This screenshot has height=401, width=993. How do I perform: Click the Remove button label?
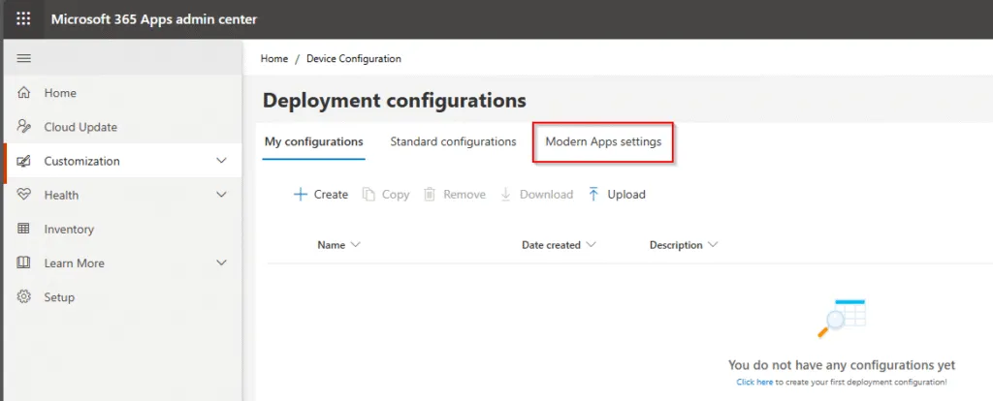[464, 194]
